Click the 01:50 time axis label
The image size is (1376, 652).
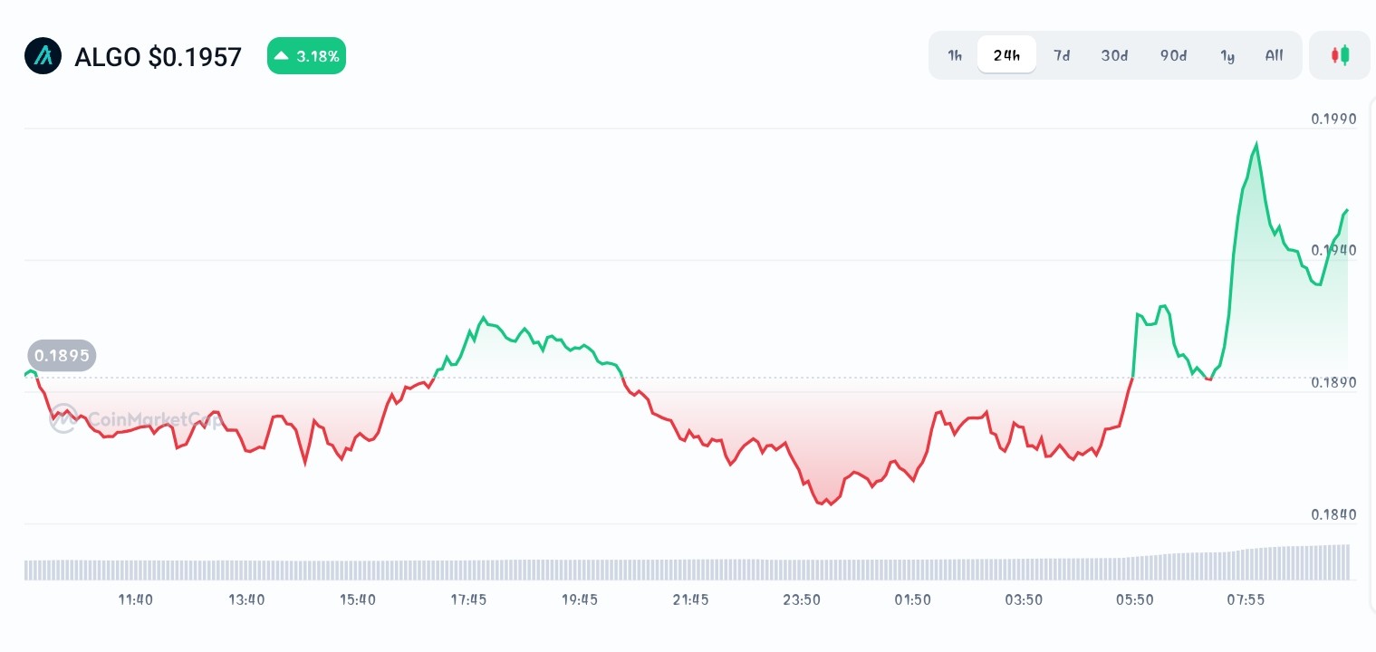[912, 599]
